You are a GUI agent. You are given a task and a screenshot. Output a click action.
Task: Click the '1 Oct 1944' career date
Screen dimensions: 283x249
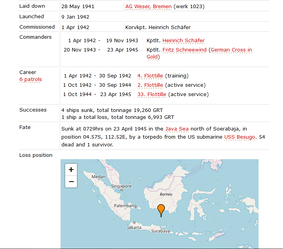77,94
